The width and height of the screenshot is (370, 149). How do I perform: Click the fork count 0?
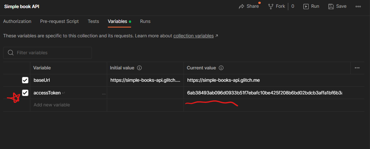[x=293, y=6]
